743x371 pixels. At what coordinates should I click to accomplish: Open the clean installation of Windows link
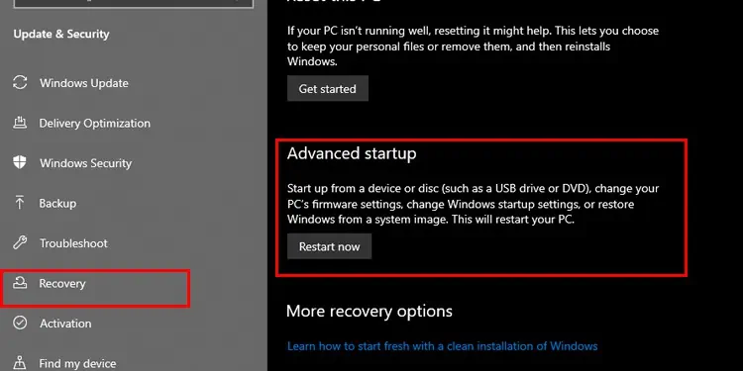442,346
